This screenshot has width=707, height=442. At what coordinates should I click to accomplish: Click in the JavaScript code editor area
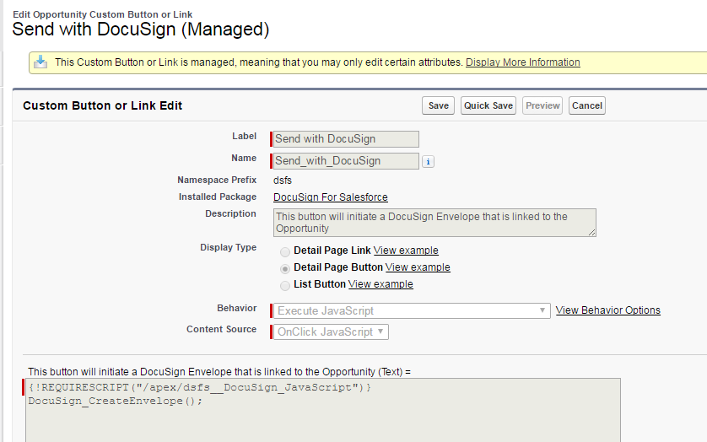coord(321,418)
